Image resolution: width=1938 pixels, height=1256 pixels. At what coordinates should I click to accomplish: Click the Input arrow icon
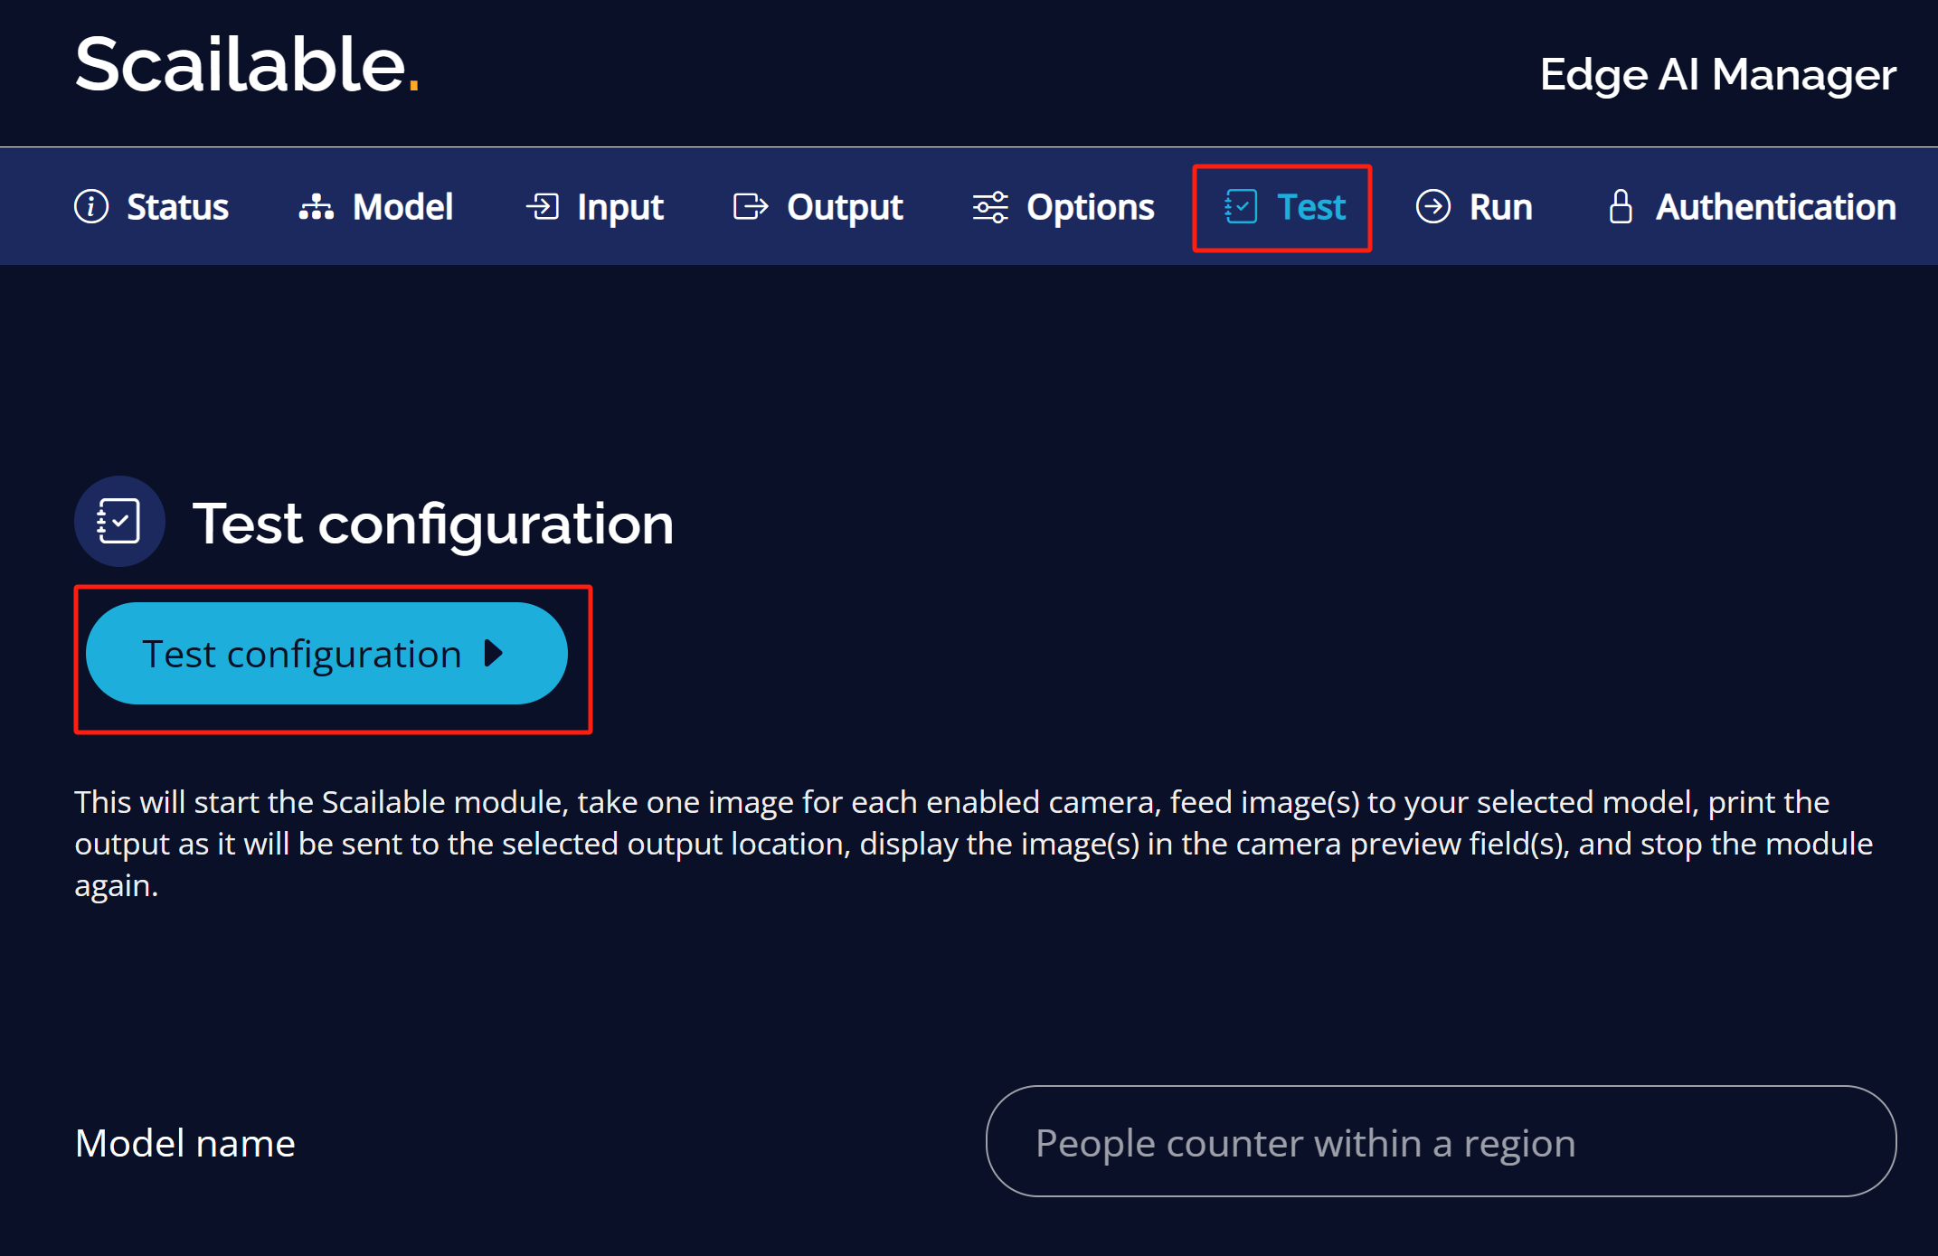543,206
